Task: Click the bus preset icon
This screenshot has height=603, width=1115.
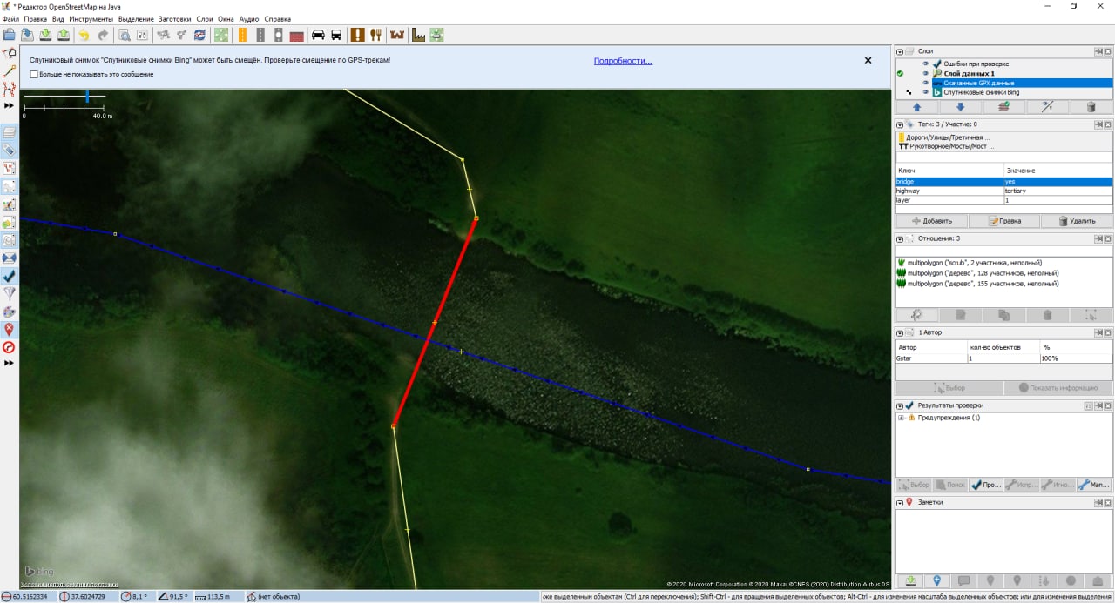Action: [x=336, y=35]
